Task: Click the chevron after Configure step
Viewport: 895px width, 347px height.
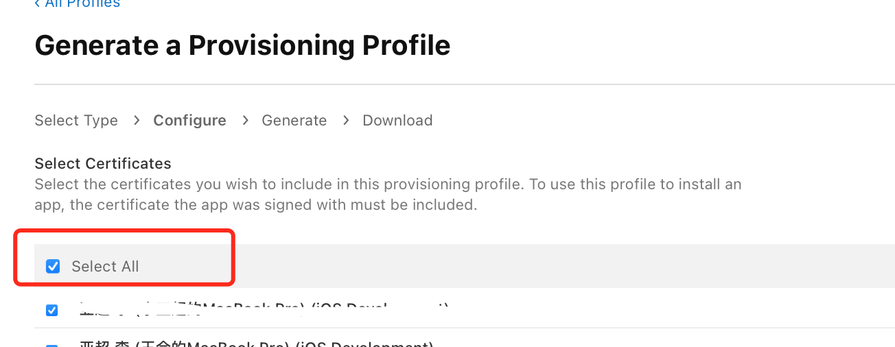Action: point(245,121)
